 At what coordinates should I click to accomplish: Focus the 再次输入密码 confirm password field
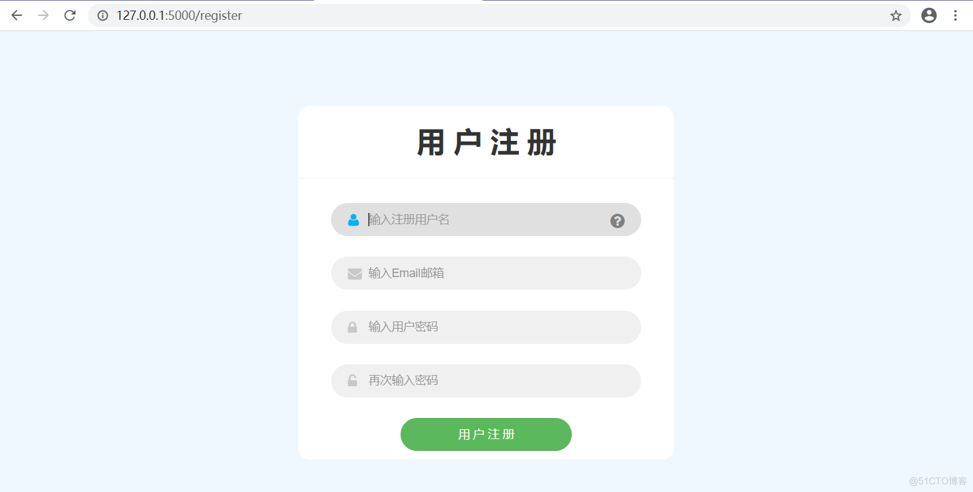[486, 380]
